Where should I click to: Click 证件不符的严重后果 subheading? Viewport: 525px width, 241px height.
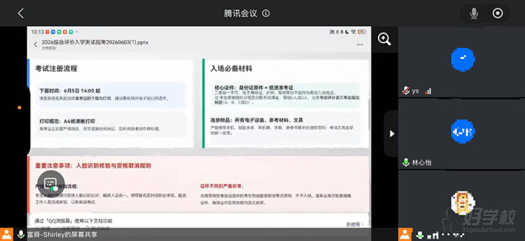pyautogui.click(x=222, y=186)
